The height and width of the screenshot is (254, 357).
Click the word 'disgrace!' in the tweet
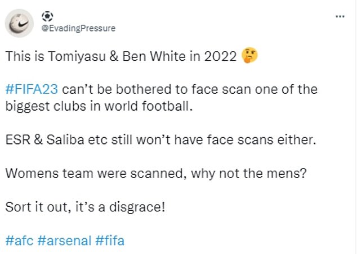137,207
